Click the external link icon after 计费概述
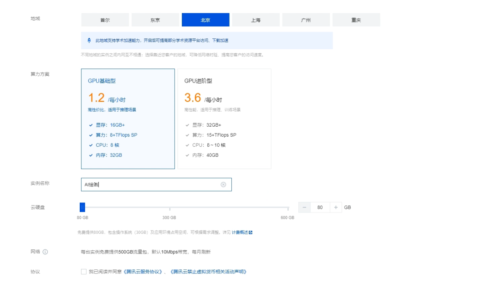 click(x=251, y=232)
